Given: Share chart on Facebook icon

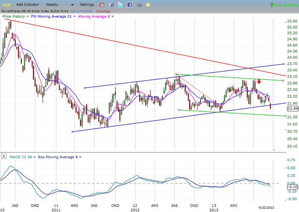Looking at the screenshot, I should pyautogui.click(x=129, y=5).
